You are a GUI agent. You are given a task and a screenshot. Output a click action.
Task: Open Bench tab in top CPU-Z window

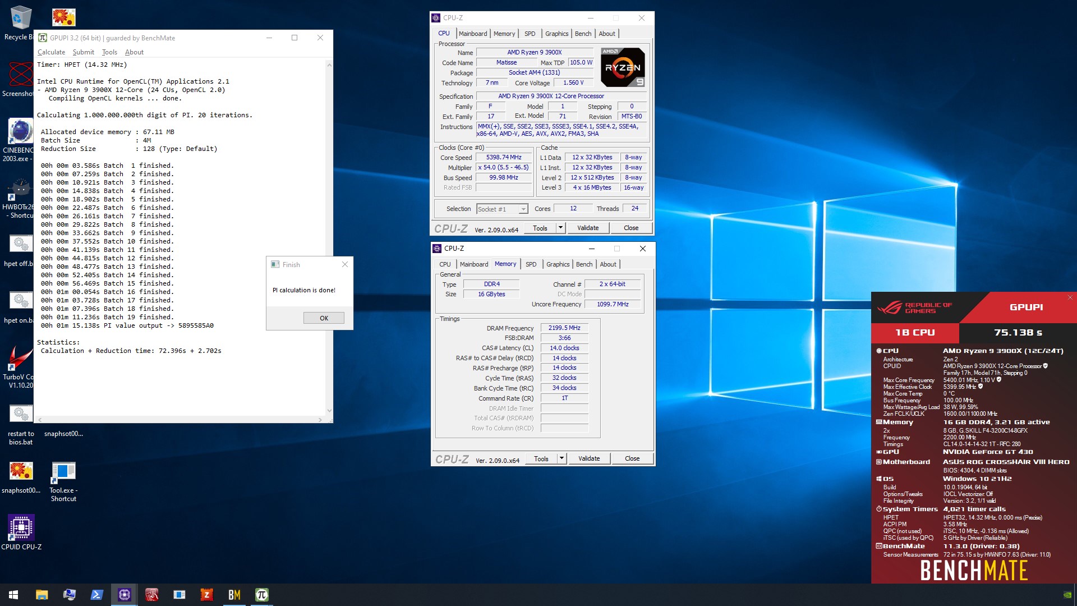click(583, 34)
